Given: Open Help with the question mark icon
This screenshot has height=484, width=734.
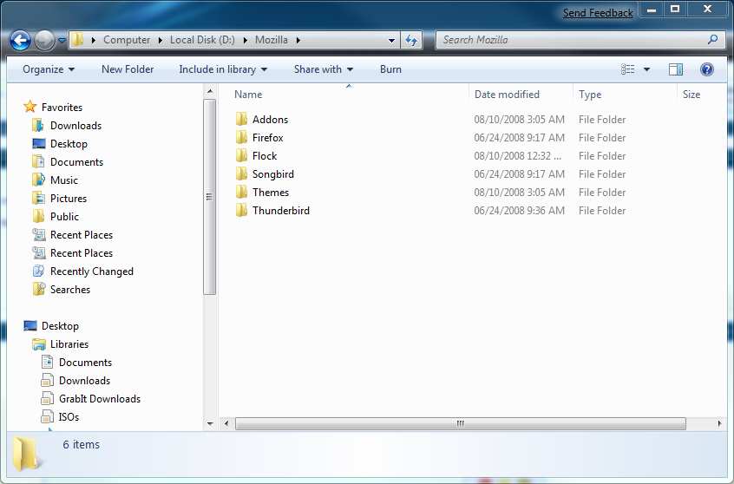Looking at the screenshot, I should coord(707,69).
